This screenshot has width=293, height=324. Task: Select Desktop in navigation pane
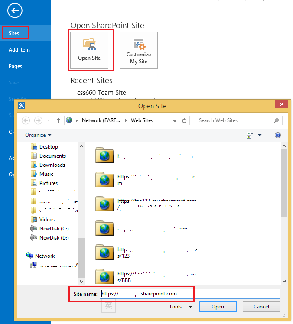click(49, 147)
